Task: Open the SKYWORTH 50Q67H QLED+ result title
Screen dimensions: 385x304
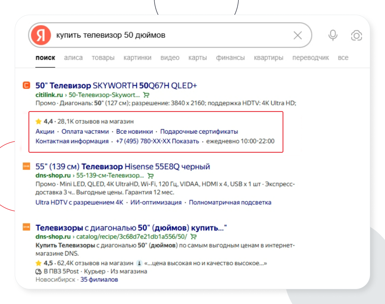Action: coord(116,85)
